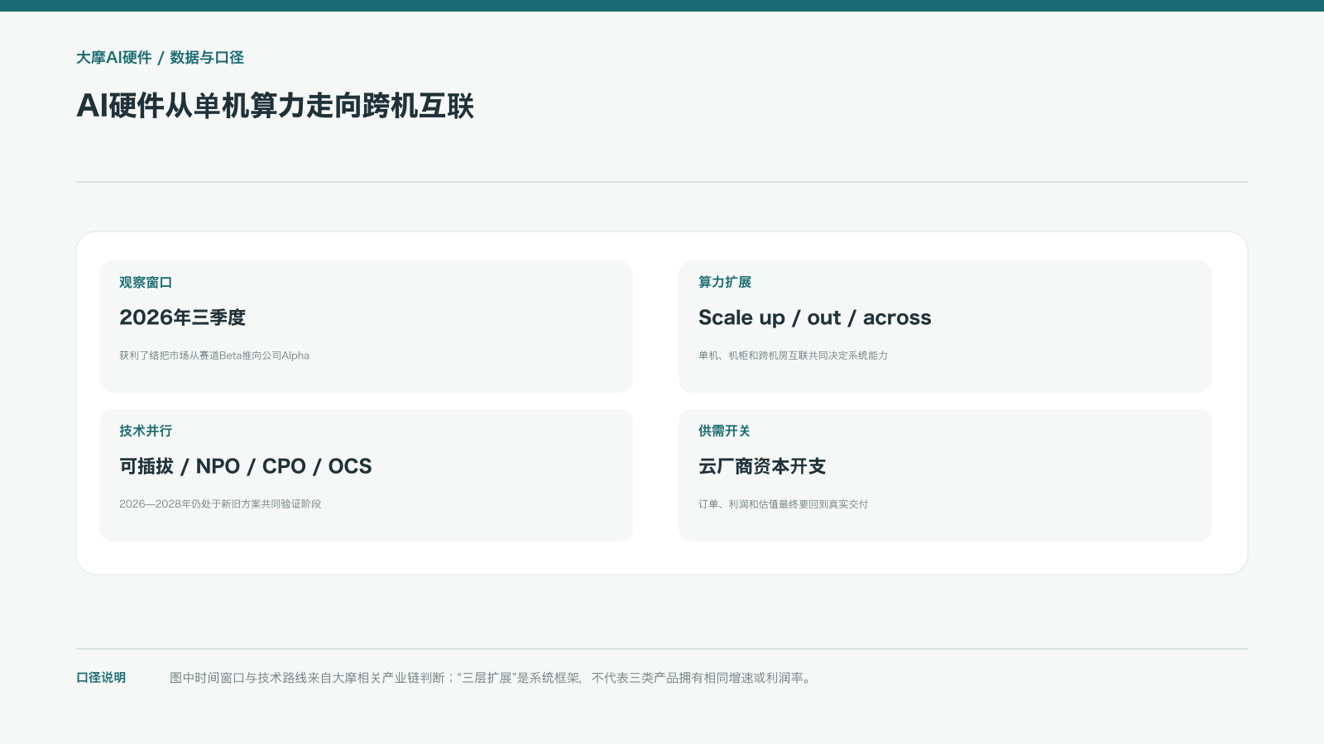Screen dimensions: 1324x744
Task: Click the description 获利了结把市场从赛道Beta推向公司Alpha
Action: (x=214, y=355)
